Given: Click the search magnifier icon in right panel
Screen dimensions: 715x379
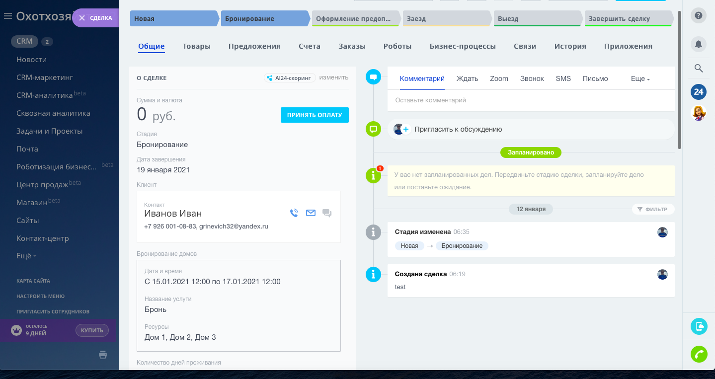Looking at the screenshot, I should tap(699, 69).
